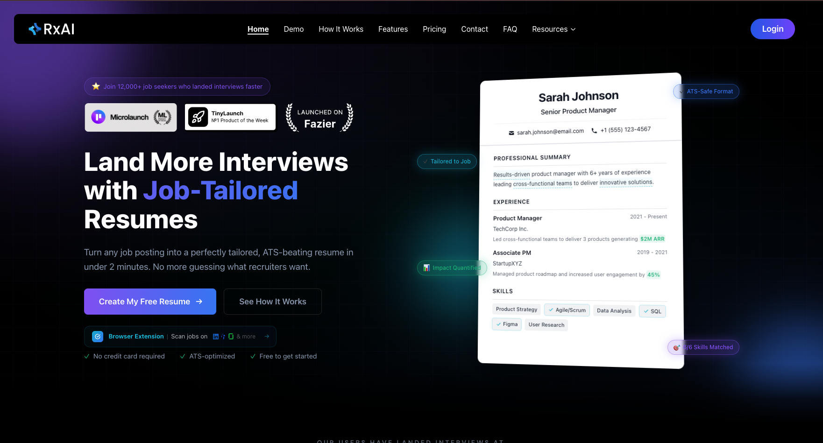Click the green Glassdoor icon
Image resolution: width=823 pixels, height=443 pixels.
point(231,337)
